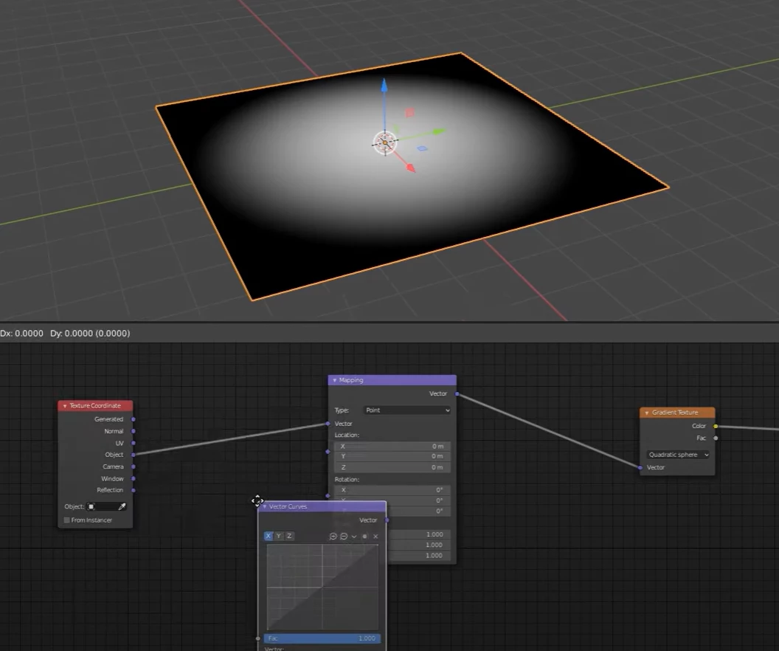
Task: Click the delete points X icon in Vector Curves
Action: (375, 537)
